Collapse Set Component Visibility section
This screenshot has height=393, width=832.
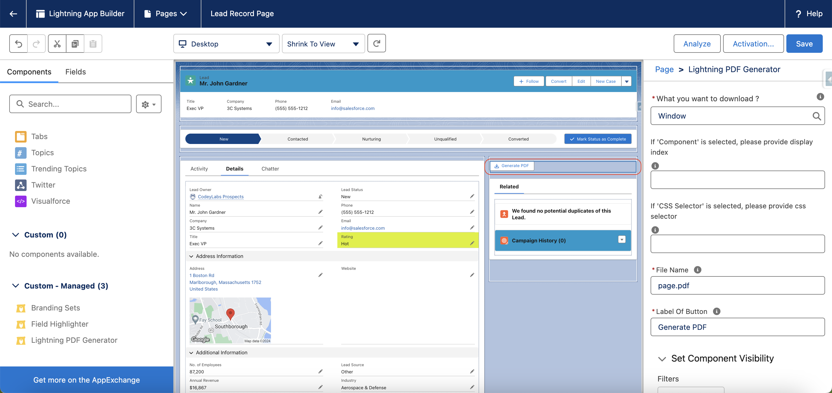point(662,359)
